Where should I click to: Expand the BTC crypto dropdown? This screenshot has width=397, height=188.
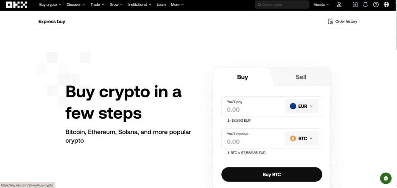302,138
